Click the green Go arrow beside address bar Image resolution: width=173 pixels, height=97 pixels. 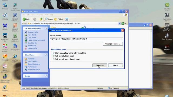coord(123,23)
